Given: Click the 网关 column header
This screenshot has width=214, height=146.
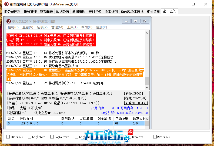Looking at the screenshot, I should coord(12,119).
